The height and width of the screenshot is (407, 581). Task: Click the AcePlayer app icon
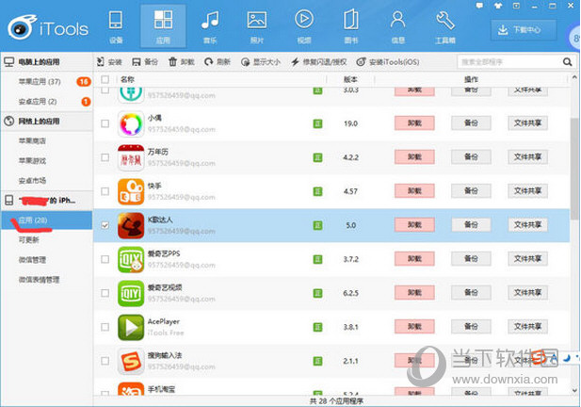click(x=131, y=327)
